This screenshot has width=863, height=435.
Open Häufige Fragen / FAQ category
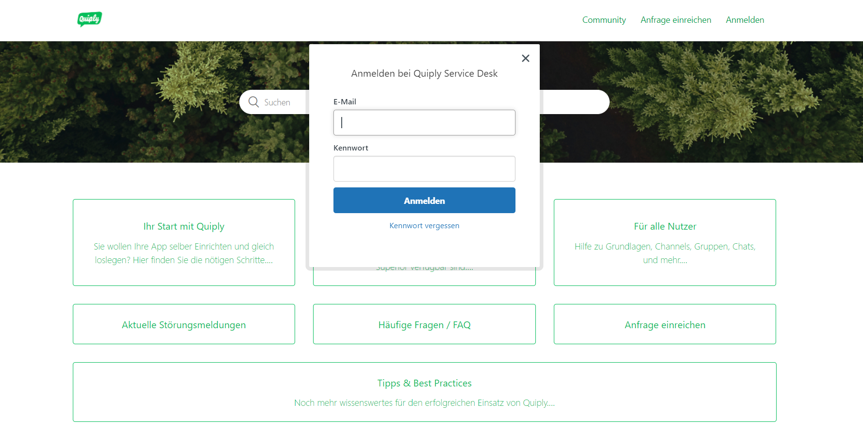(424, 325)
